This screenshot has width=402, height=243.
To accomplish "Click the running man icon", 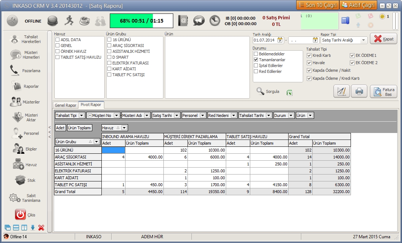I will tap(69, 20).
